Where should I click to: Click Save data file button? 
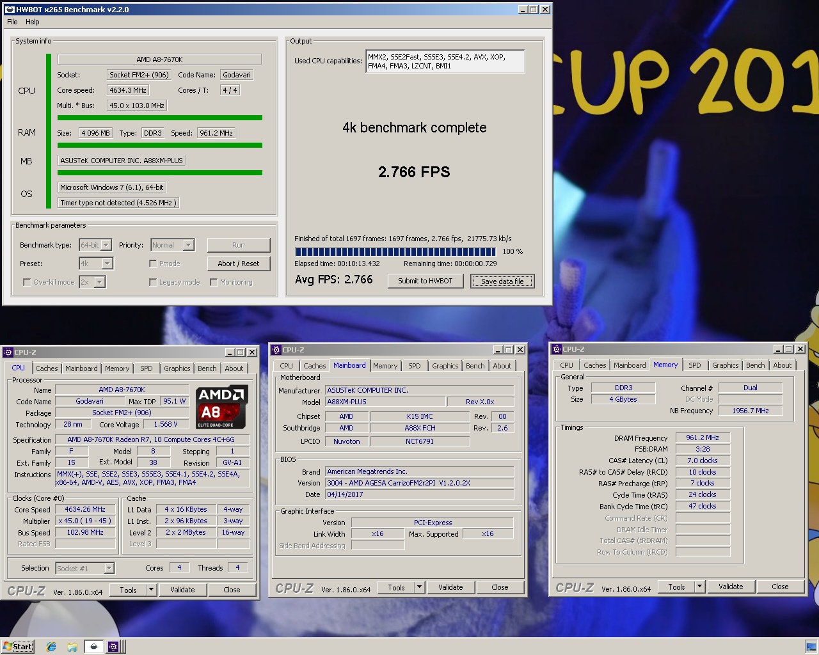click(502, 281)
